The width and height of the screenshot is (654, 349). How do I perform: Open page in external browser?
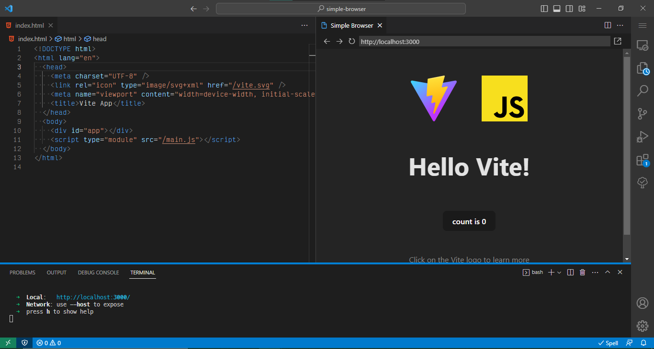click(618, 41)
